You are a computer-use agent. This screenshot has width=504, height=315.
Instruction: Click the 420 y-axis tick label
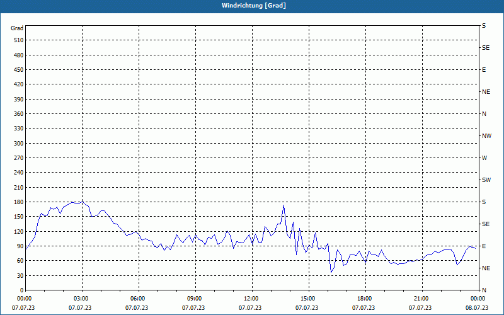click(x=18, y=84)
